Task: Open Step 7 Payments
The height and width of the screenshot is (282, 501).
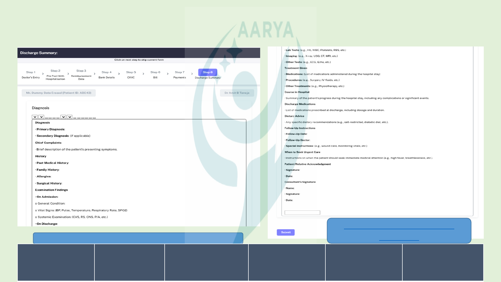Action: 180,74
